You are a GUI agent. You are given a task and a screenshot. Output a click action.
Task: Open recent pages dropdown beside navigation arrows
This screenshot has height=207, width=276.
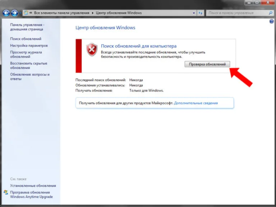20,13
